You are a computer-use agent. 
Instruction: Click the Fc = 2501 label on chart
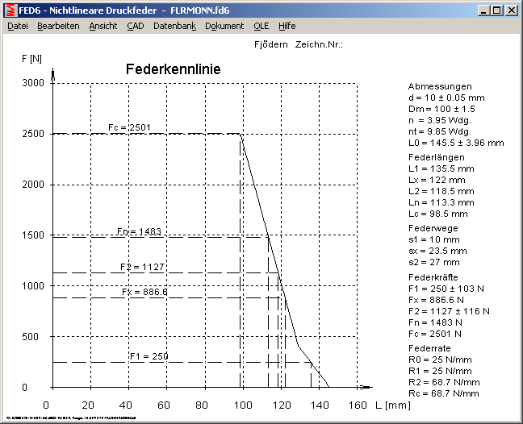(x=129, y=127)
